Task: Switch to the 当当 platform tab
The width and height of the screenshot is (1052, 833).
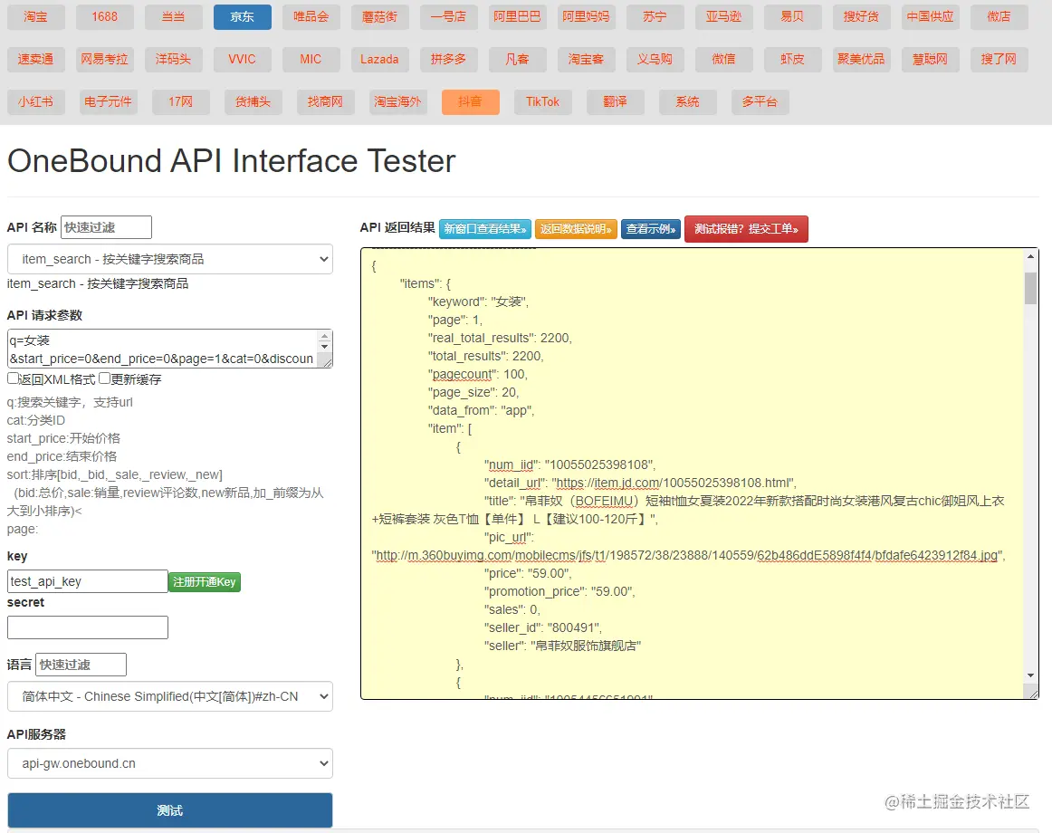Action: 173,17
